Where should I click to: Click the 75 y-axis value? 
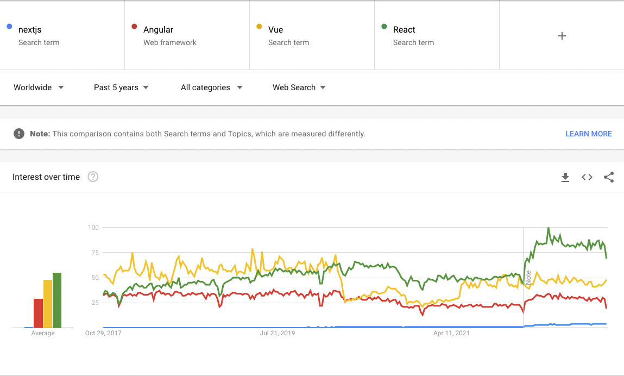tap(94, 253)
